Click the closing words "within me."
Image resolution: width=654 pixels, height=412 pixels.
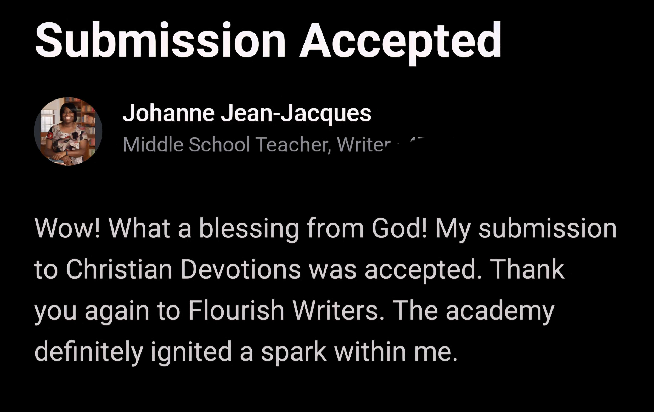click(x=396, y=351)
